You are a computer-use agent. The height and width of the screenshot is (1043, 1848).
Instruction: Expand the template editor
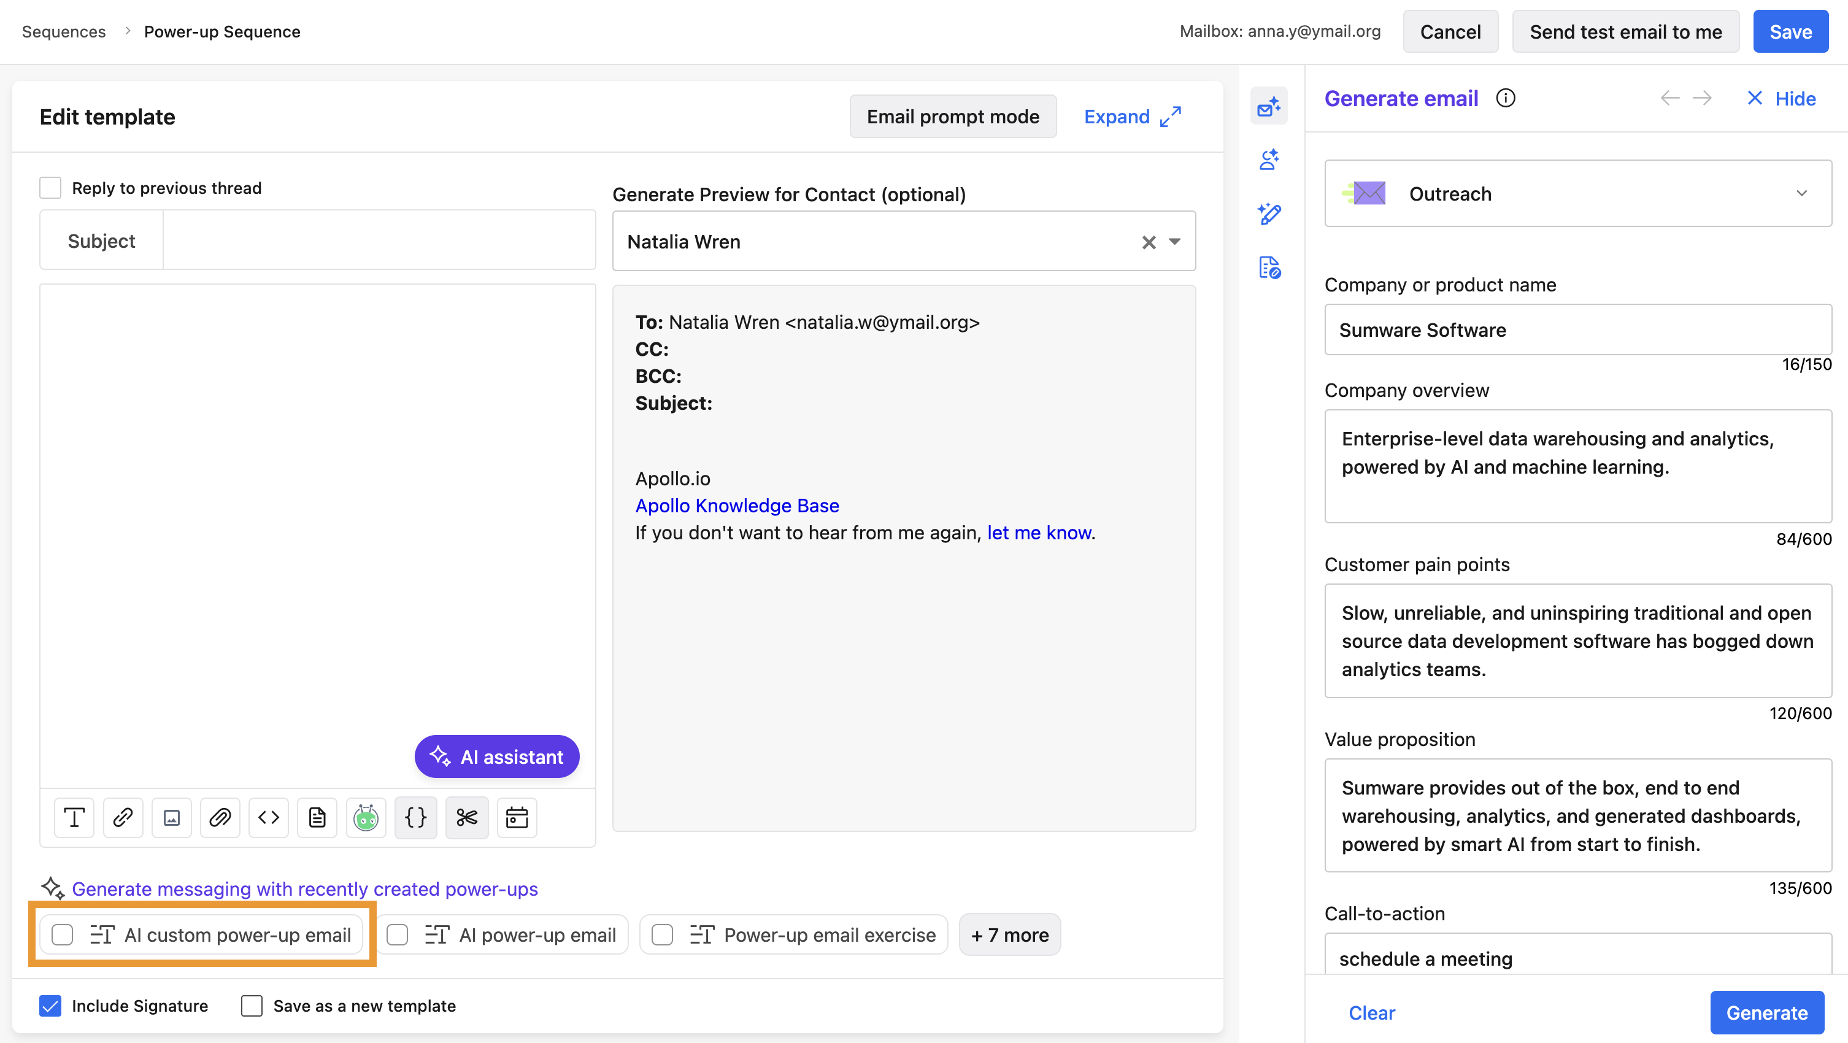pyautogui.click(x=1133, y=116)
